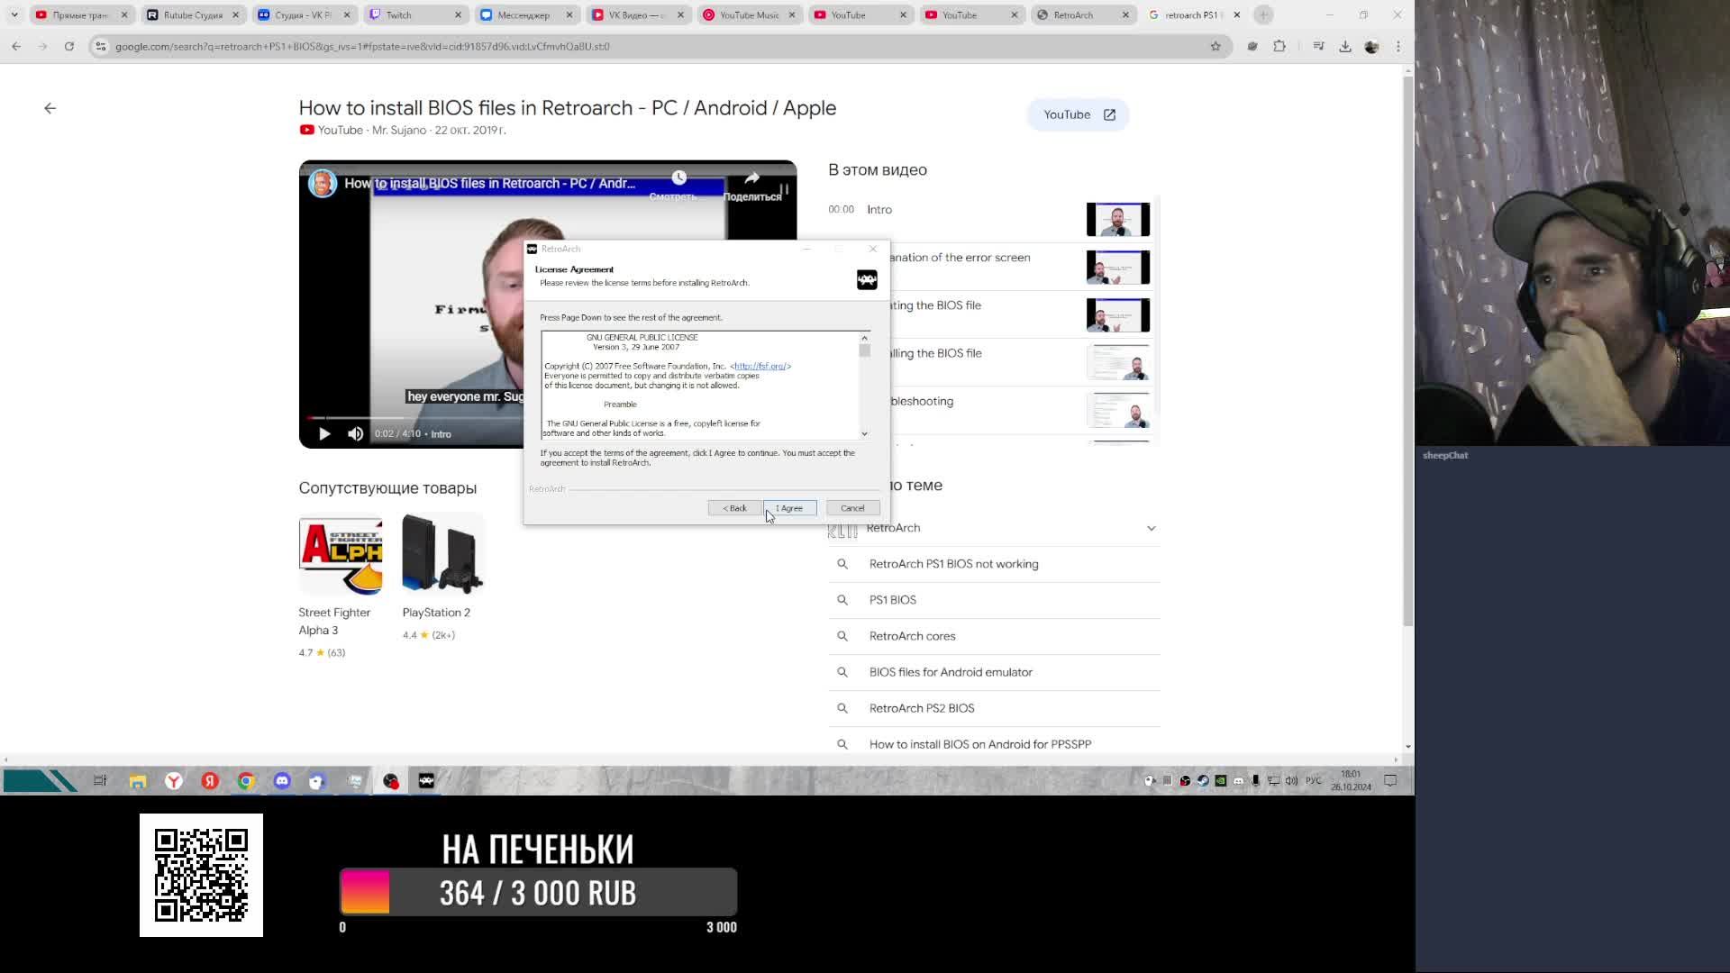Open video on YouTube with the external link button
Viewport: 1730px width, 973px height.
click(1078, 114)
